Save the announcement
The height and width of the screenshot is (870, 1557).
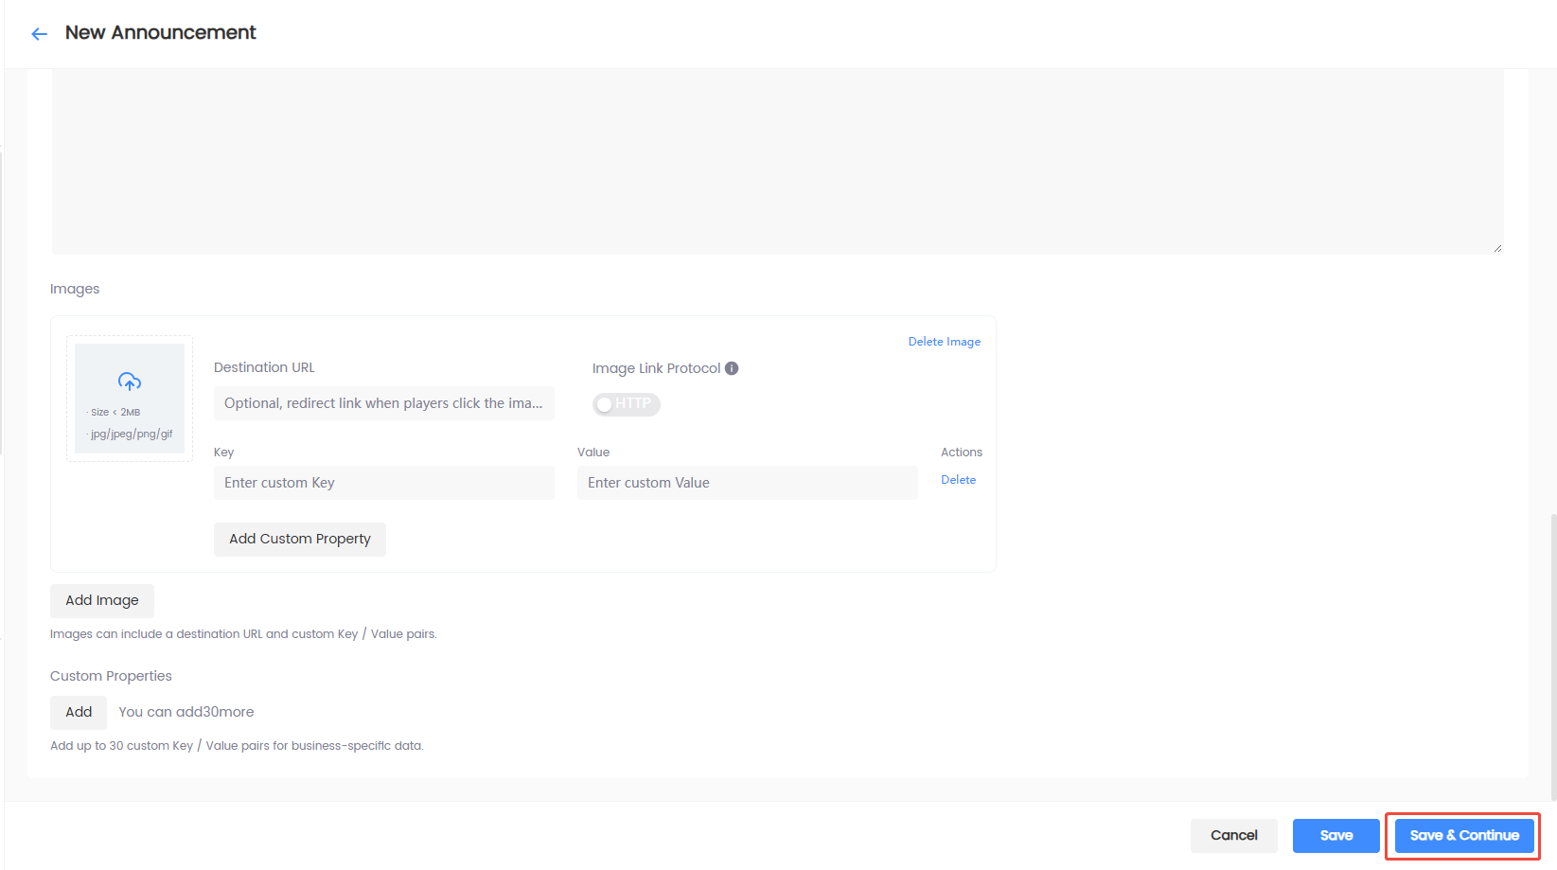coord(1336,836)
